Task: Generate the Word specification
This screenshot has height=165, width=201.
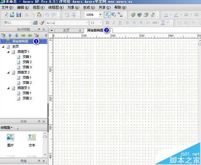Action: point(140,15)
